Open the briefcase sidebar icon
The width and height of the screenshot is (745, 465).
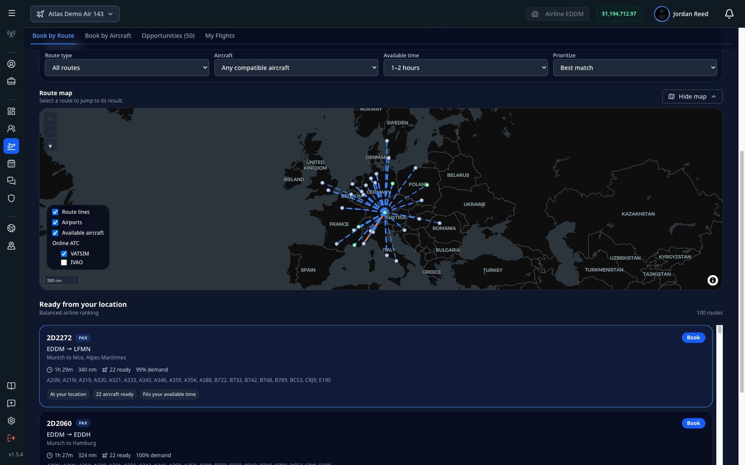click(11, 81)
